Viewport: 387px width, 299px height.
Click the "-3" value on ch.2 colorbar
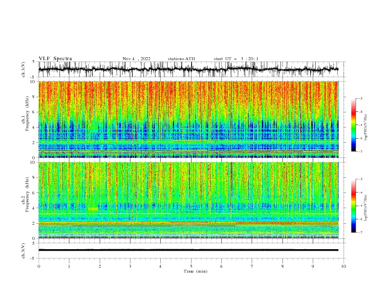[x=361, y=179]
